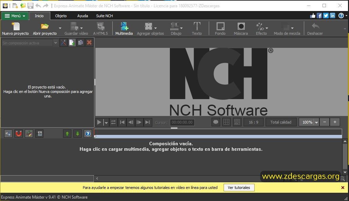Select the Máscara mask tool
The width and height of the screenshot is (349, 201).
pyautogui.click(x=241, y=29)
